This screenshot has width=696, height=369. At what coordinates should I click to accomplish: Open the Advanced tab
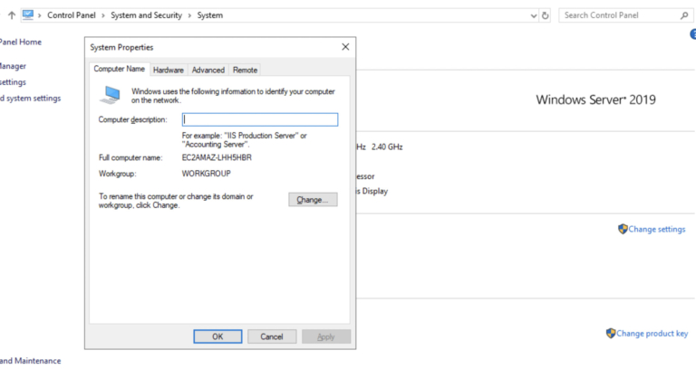pyautogui.click(x=208, y=70)
